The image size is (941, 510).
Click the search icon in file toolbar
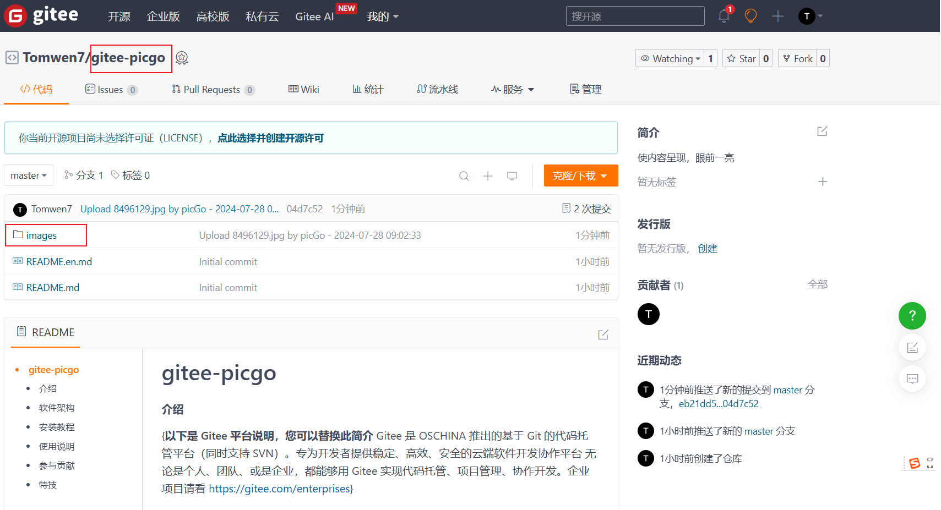point(464,176)
